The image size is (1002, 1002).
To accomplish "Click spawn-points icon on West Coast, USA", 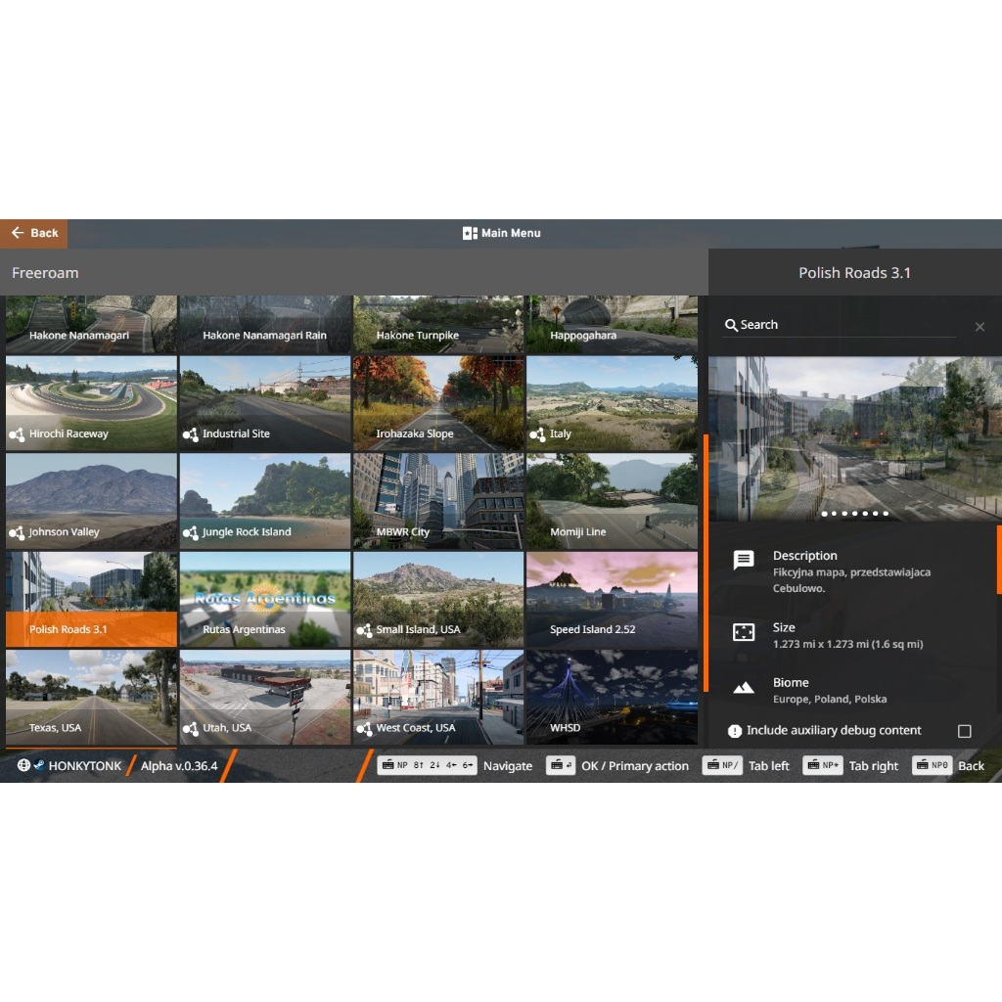I will (x=364, y=728).
